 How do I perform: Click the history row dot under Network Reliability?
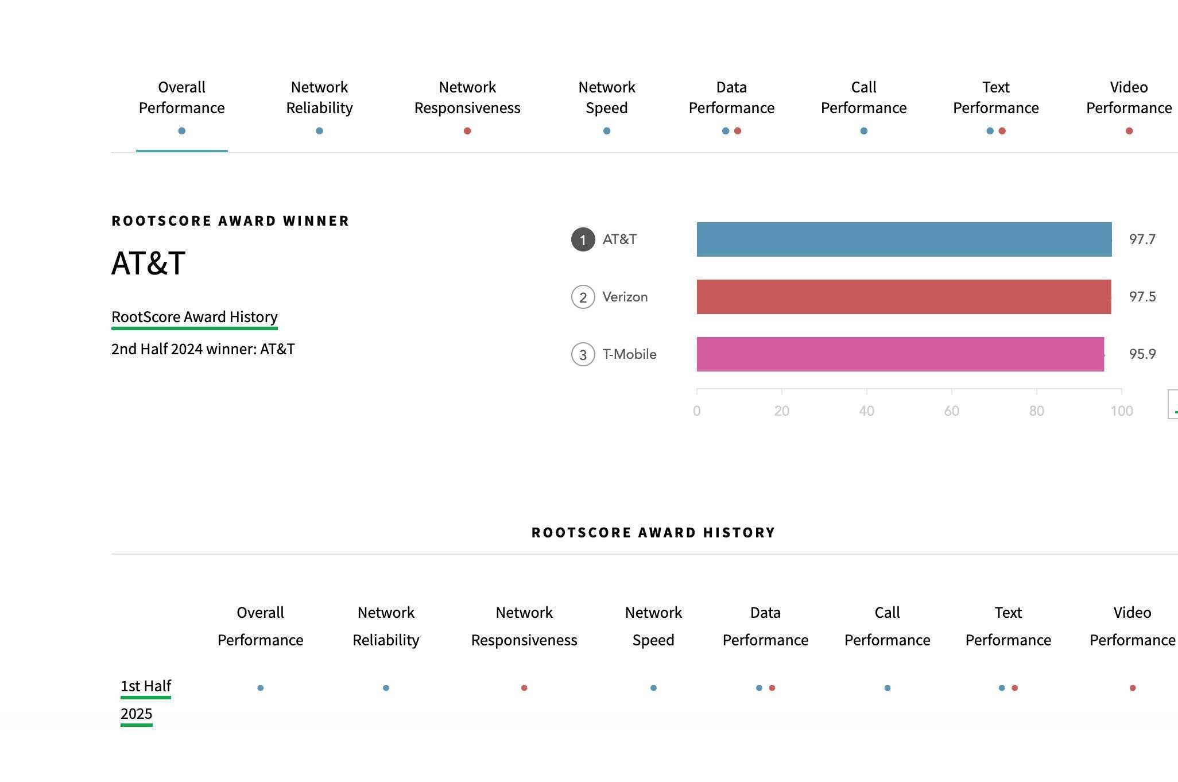tap(386, 688)
